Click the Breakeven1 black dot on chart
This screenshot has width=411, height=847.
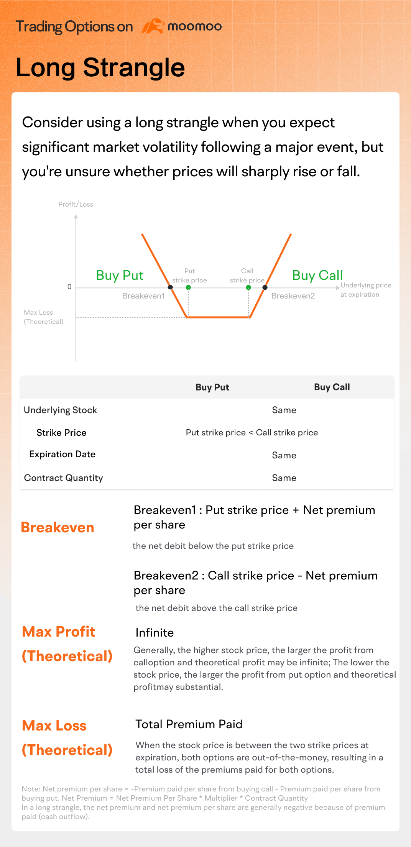tap(170, 287)
